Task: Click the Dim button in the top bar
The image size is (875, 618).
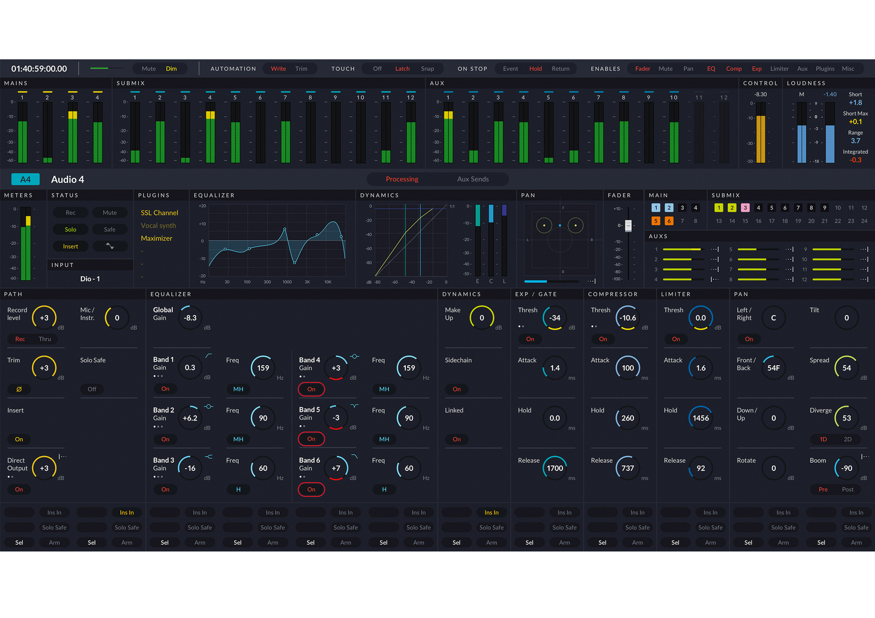Action: [171, 69]
